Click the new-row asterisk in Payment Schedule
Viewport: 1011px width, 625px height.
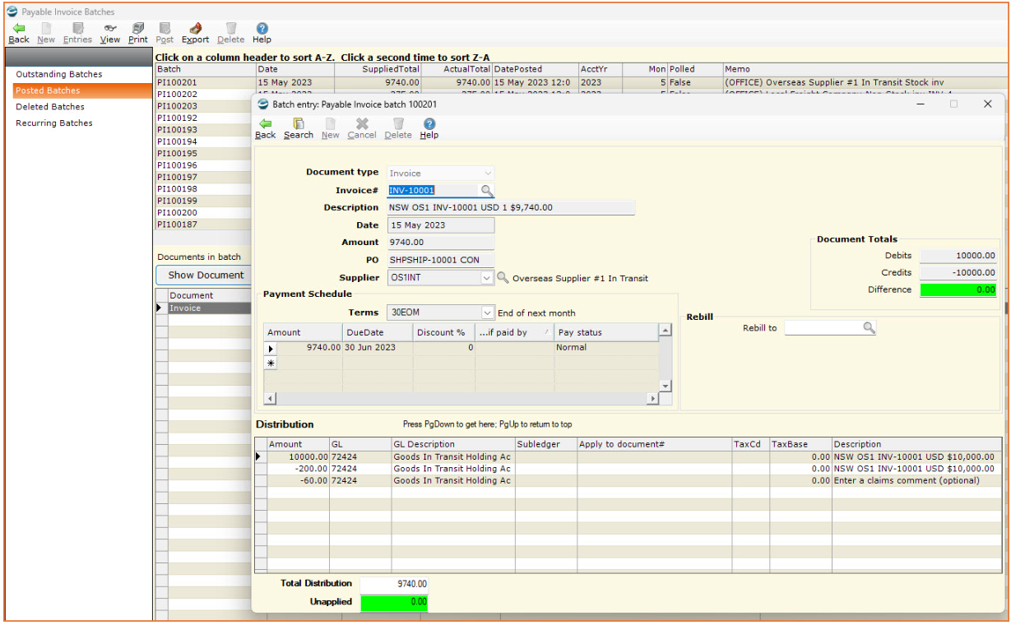point(271,363)
